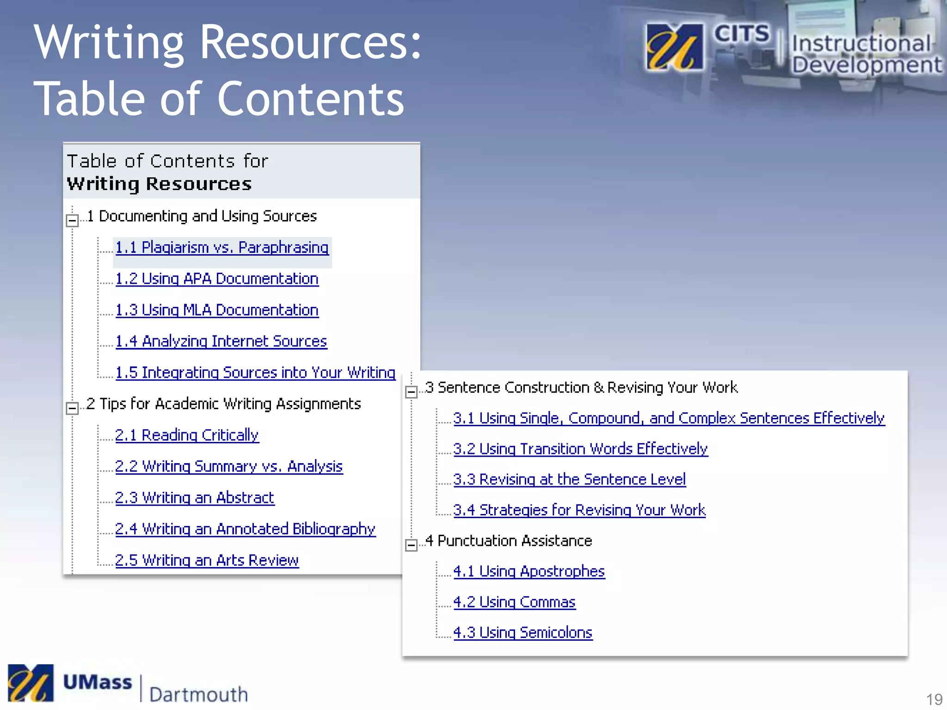Screen dimensions: 947x710
Task: Click bold 'Writing Resources' panel title
Action: coord(159,184)
